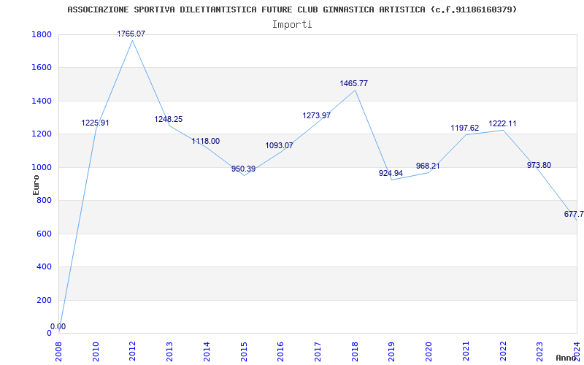Click the 200 y-axis tick label
The width and height of the screenshot is (584, 365).
[x=45, y=300]
